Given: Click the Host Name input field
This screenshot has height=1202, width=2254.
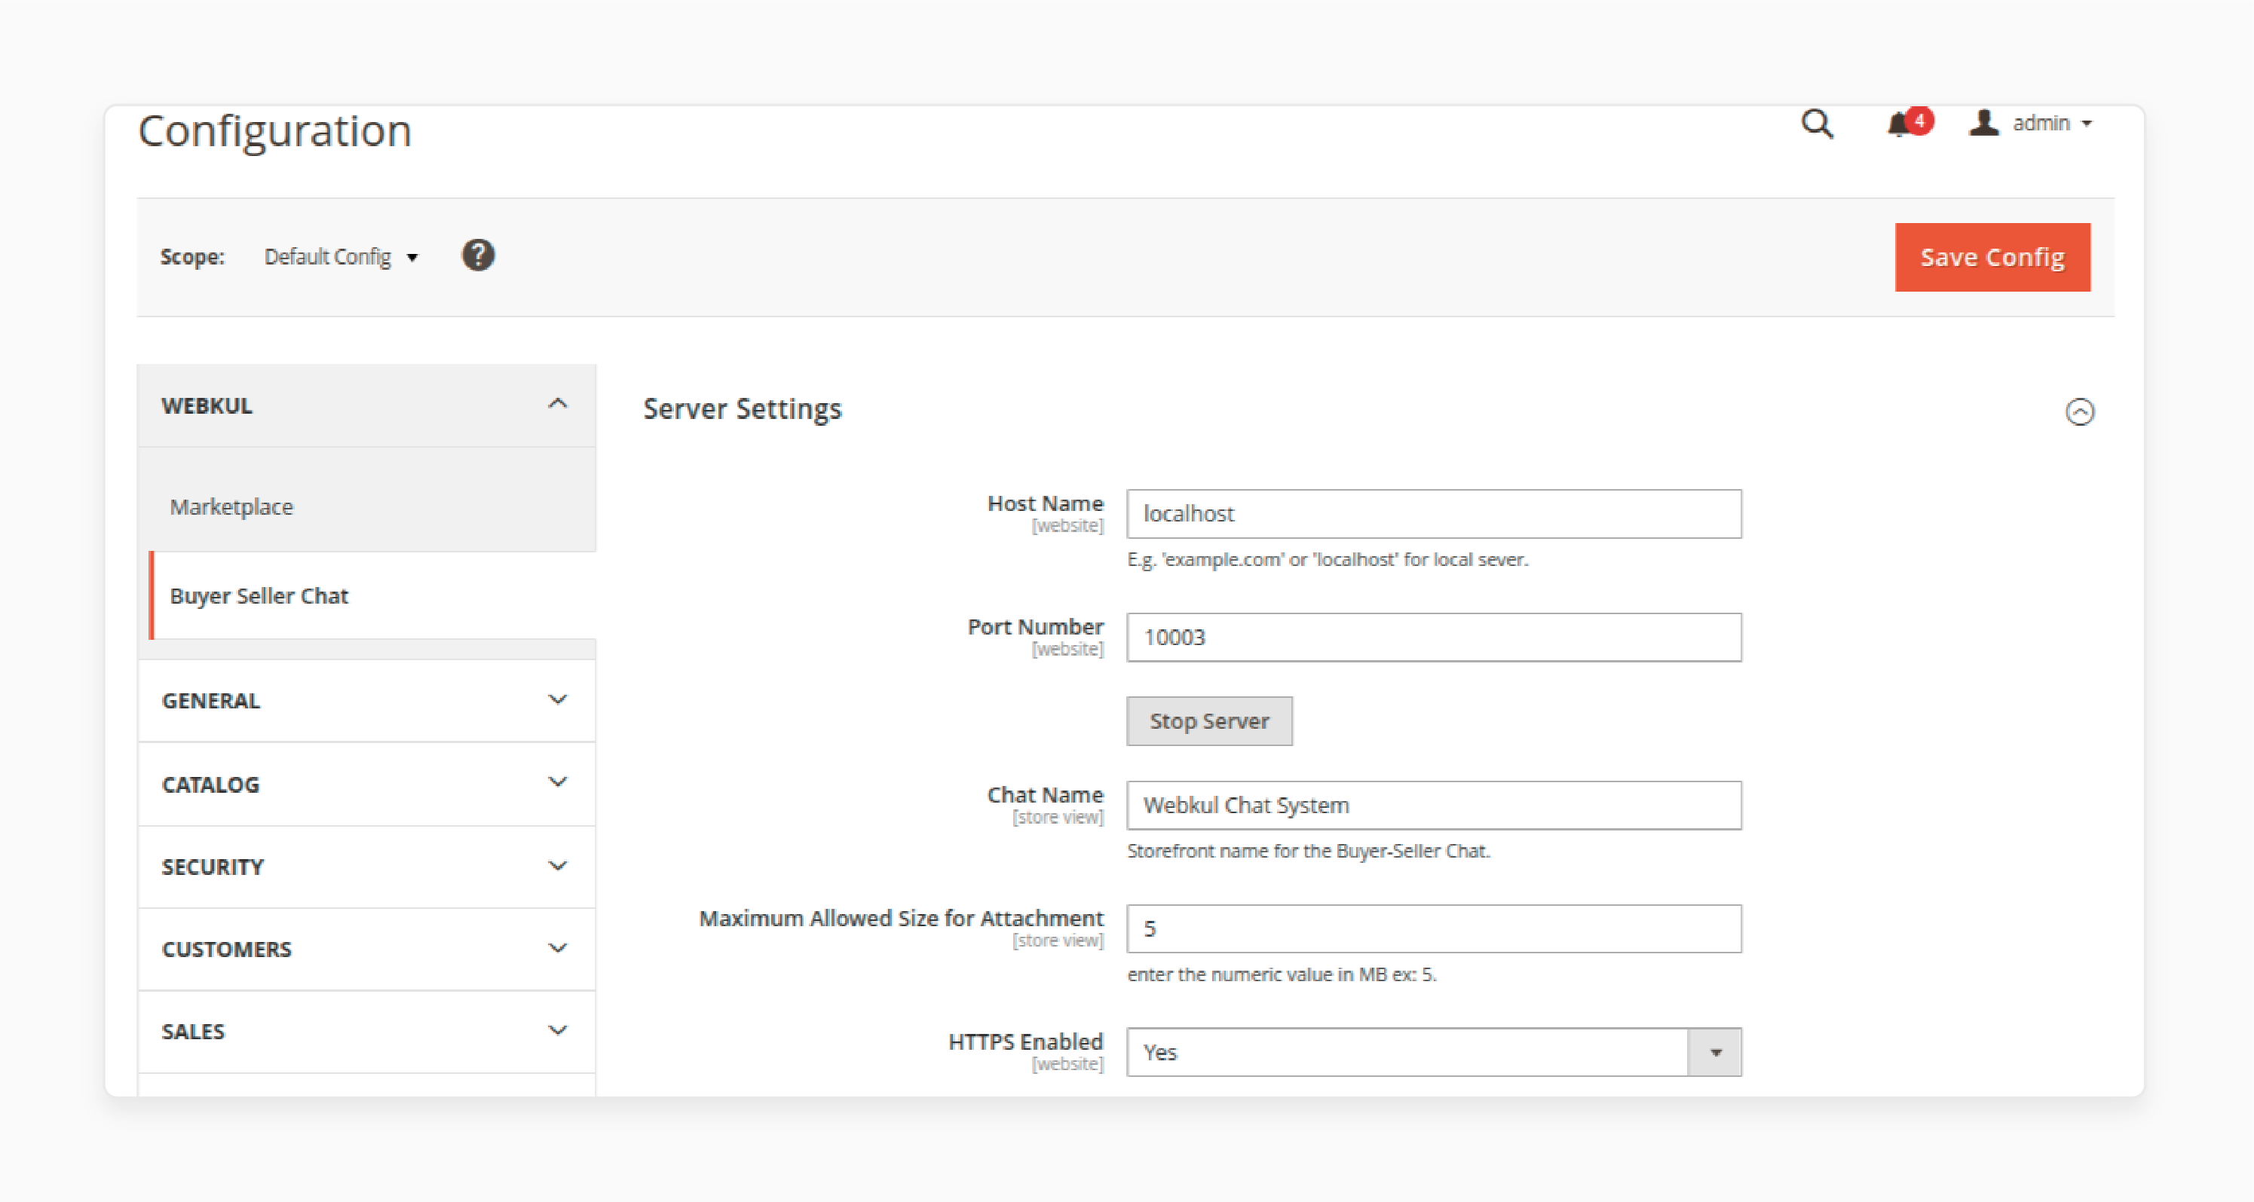Looking at the screenshot, I should coord(1434,513).
